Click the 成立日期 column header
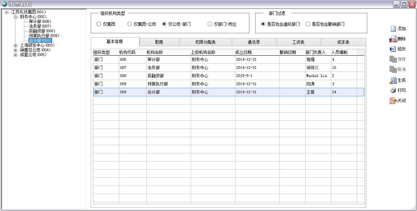This screenshot has height=211, width=417. 244,53
